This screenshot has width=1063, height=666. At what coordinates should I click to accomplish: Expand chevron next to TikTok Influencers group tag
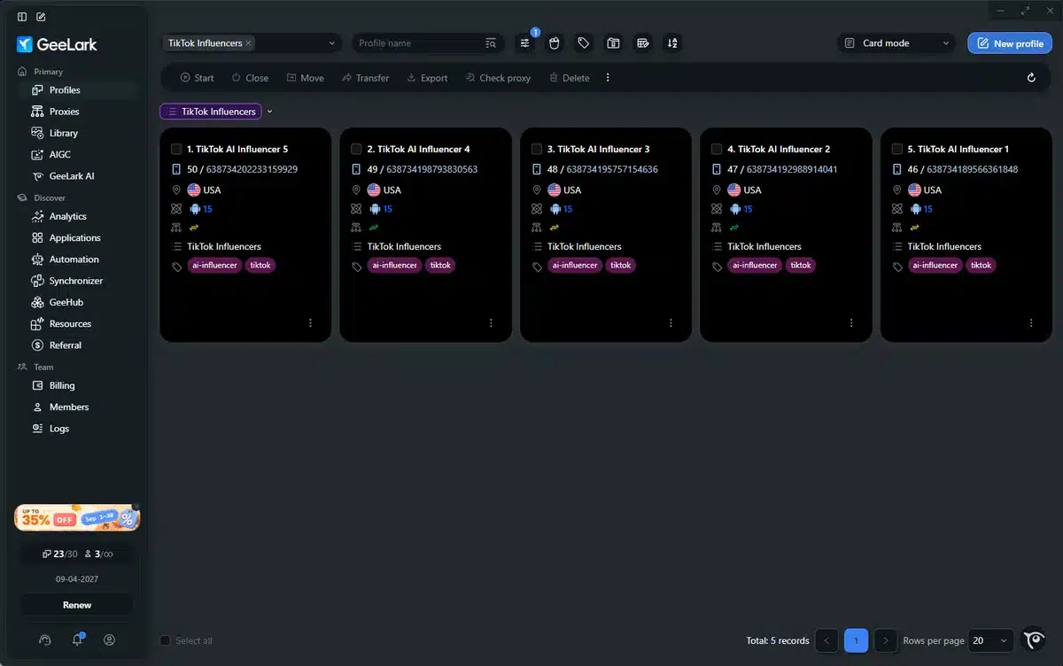coord(270,112)
